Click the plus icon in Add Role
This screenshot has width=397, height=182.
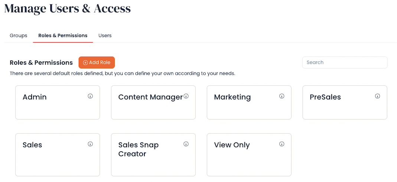click(85, 63)
